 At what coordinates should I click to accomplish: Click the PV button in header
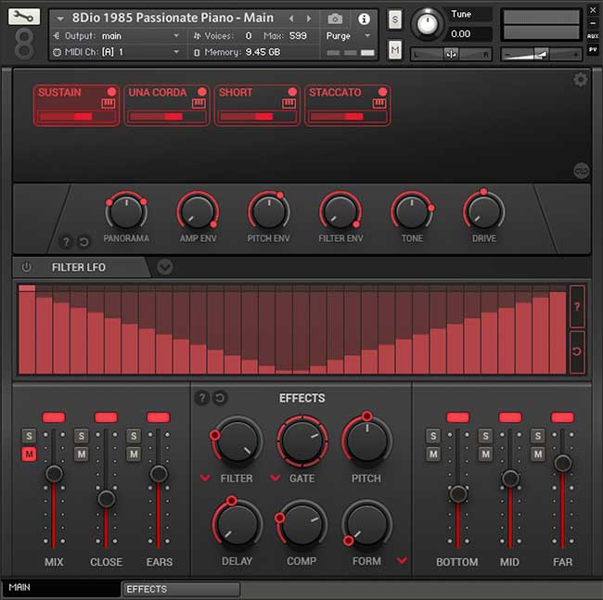click(x=593, y=49)
